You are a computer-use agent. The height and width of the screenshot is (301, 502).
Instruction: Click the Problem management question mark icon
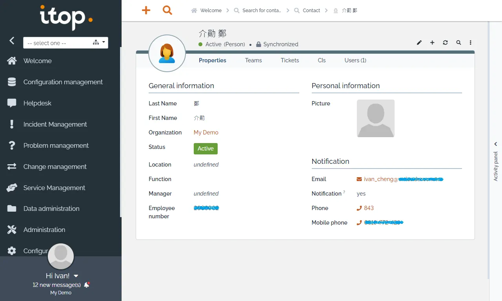pyautogui.click(x=12, y=145)
